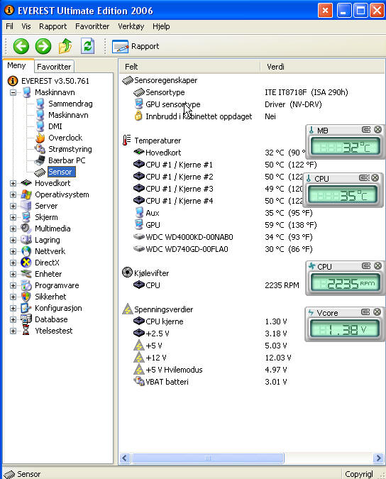The height and width of the screenshot is (479, 386).
Task: Select the DMI tree item
Action: [55, 126]
